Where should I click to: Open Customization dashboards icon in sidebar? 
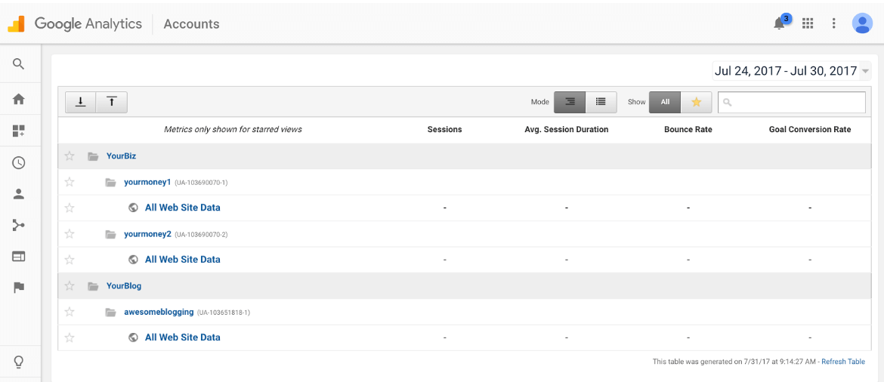19,131
